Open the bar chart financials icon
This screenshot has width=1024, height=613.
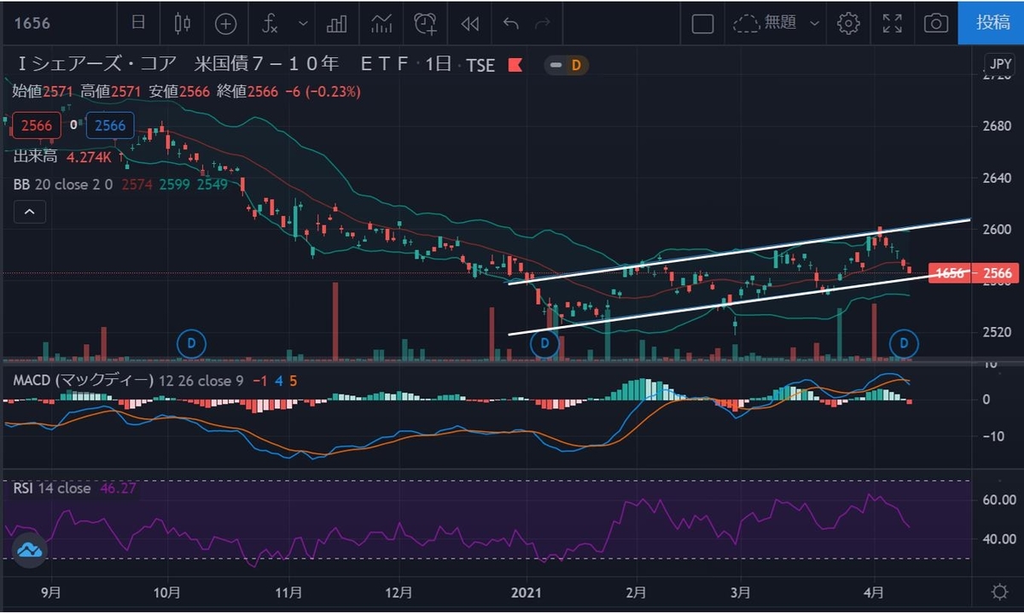[336, 23]
